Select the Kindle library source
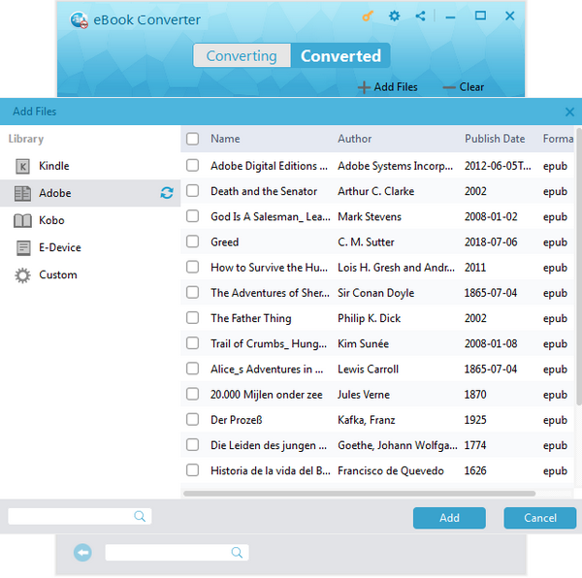 [x=53, y=166]
